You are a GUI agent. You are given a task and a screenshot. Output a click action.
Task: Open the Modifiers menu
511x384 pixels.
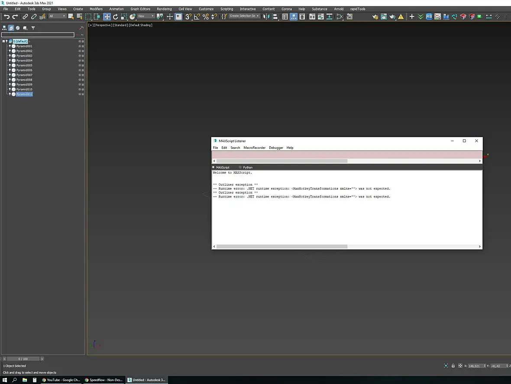coord(96,9)
